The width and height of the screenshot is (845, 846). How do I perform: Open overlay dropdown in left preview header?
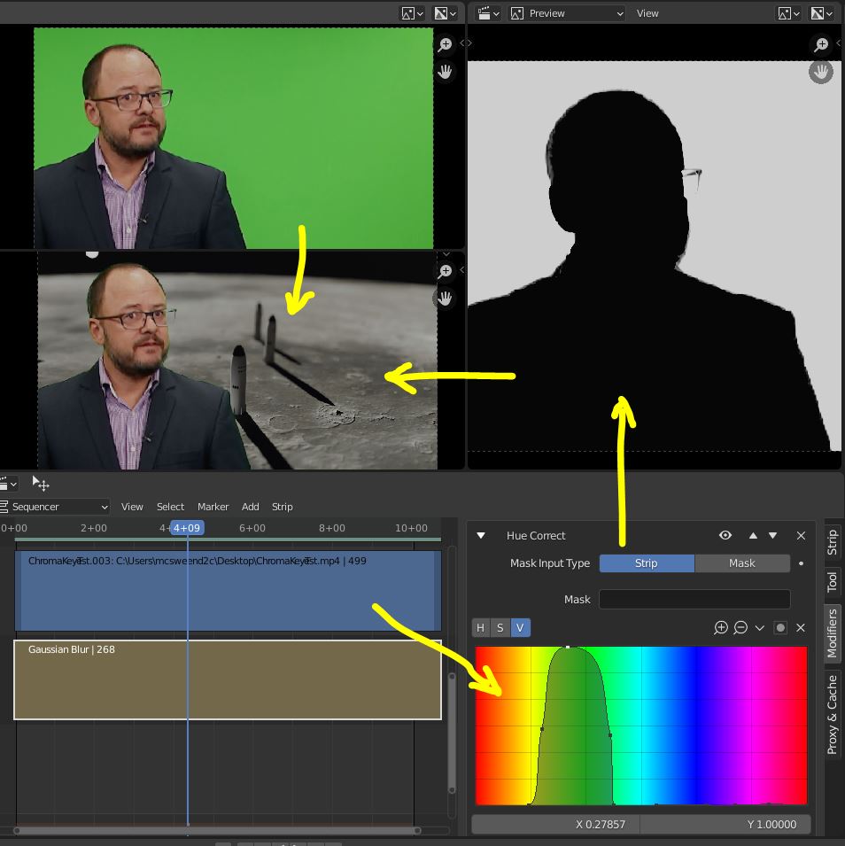coord(446,13)
